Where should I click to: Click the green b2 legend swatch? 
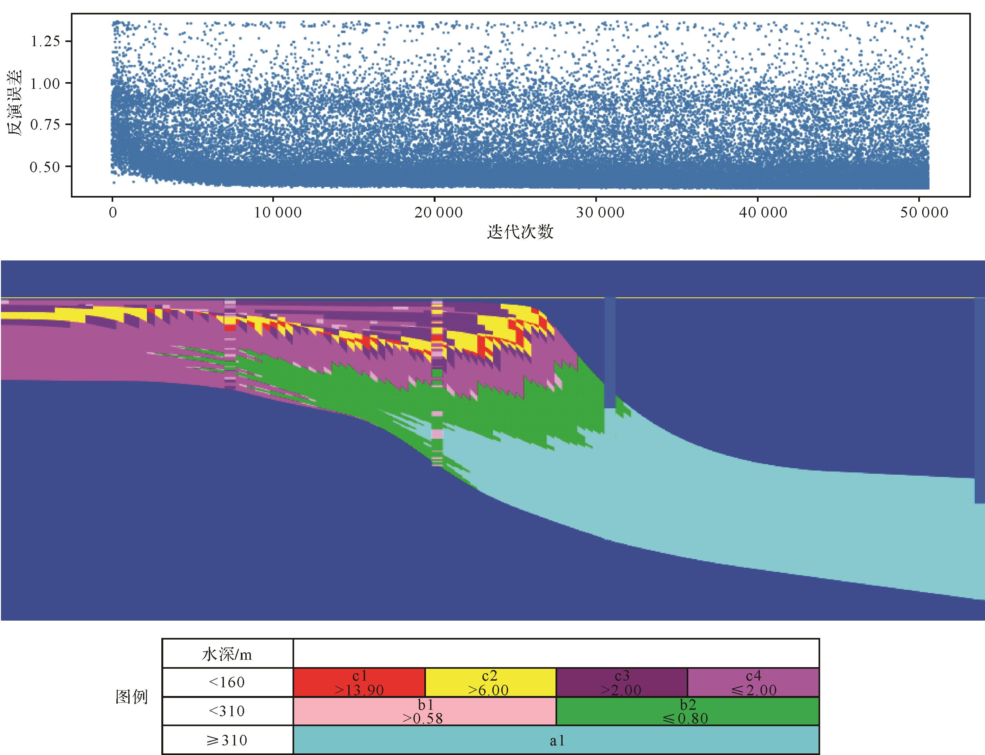pyautogui.click(x=688, y=711)
